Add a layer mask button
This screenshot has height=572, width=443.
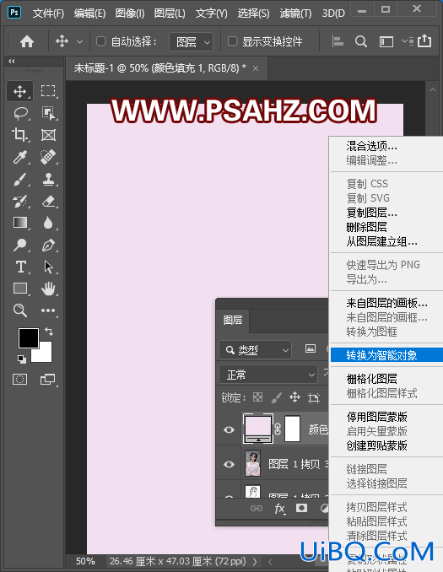(301, 508)
